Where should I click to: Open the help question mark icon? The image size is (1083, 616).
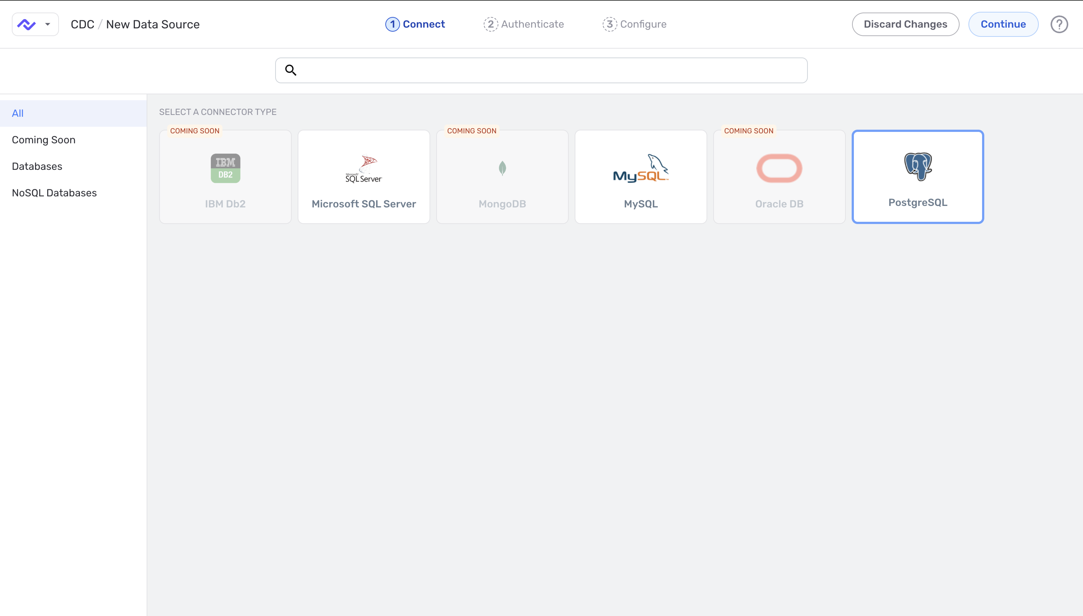[x=1059, y=24]
